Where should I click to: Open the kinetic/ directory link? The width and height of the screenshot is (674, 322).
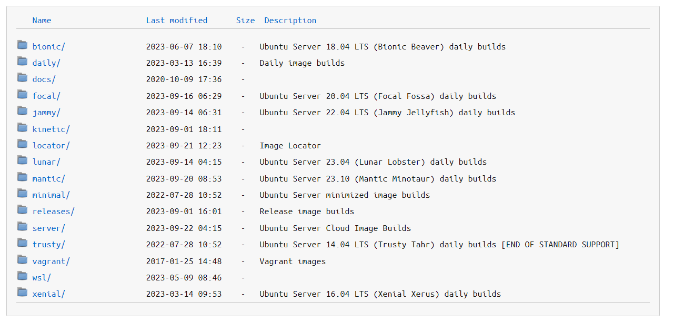pyautogui.click(x=51, y=129)
